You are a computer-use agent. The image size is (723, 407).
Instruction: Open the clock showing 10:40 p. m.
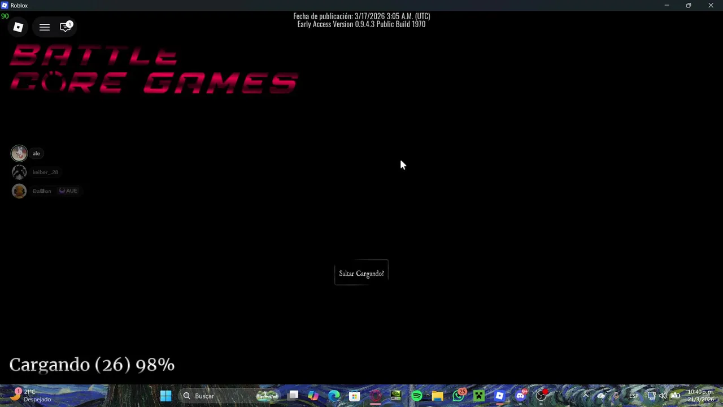point(700,396)
